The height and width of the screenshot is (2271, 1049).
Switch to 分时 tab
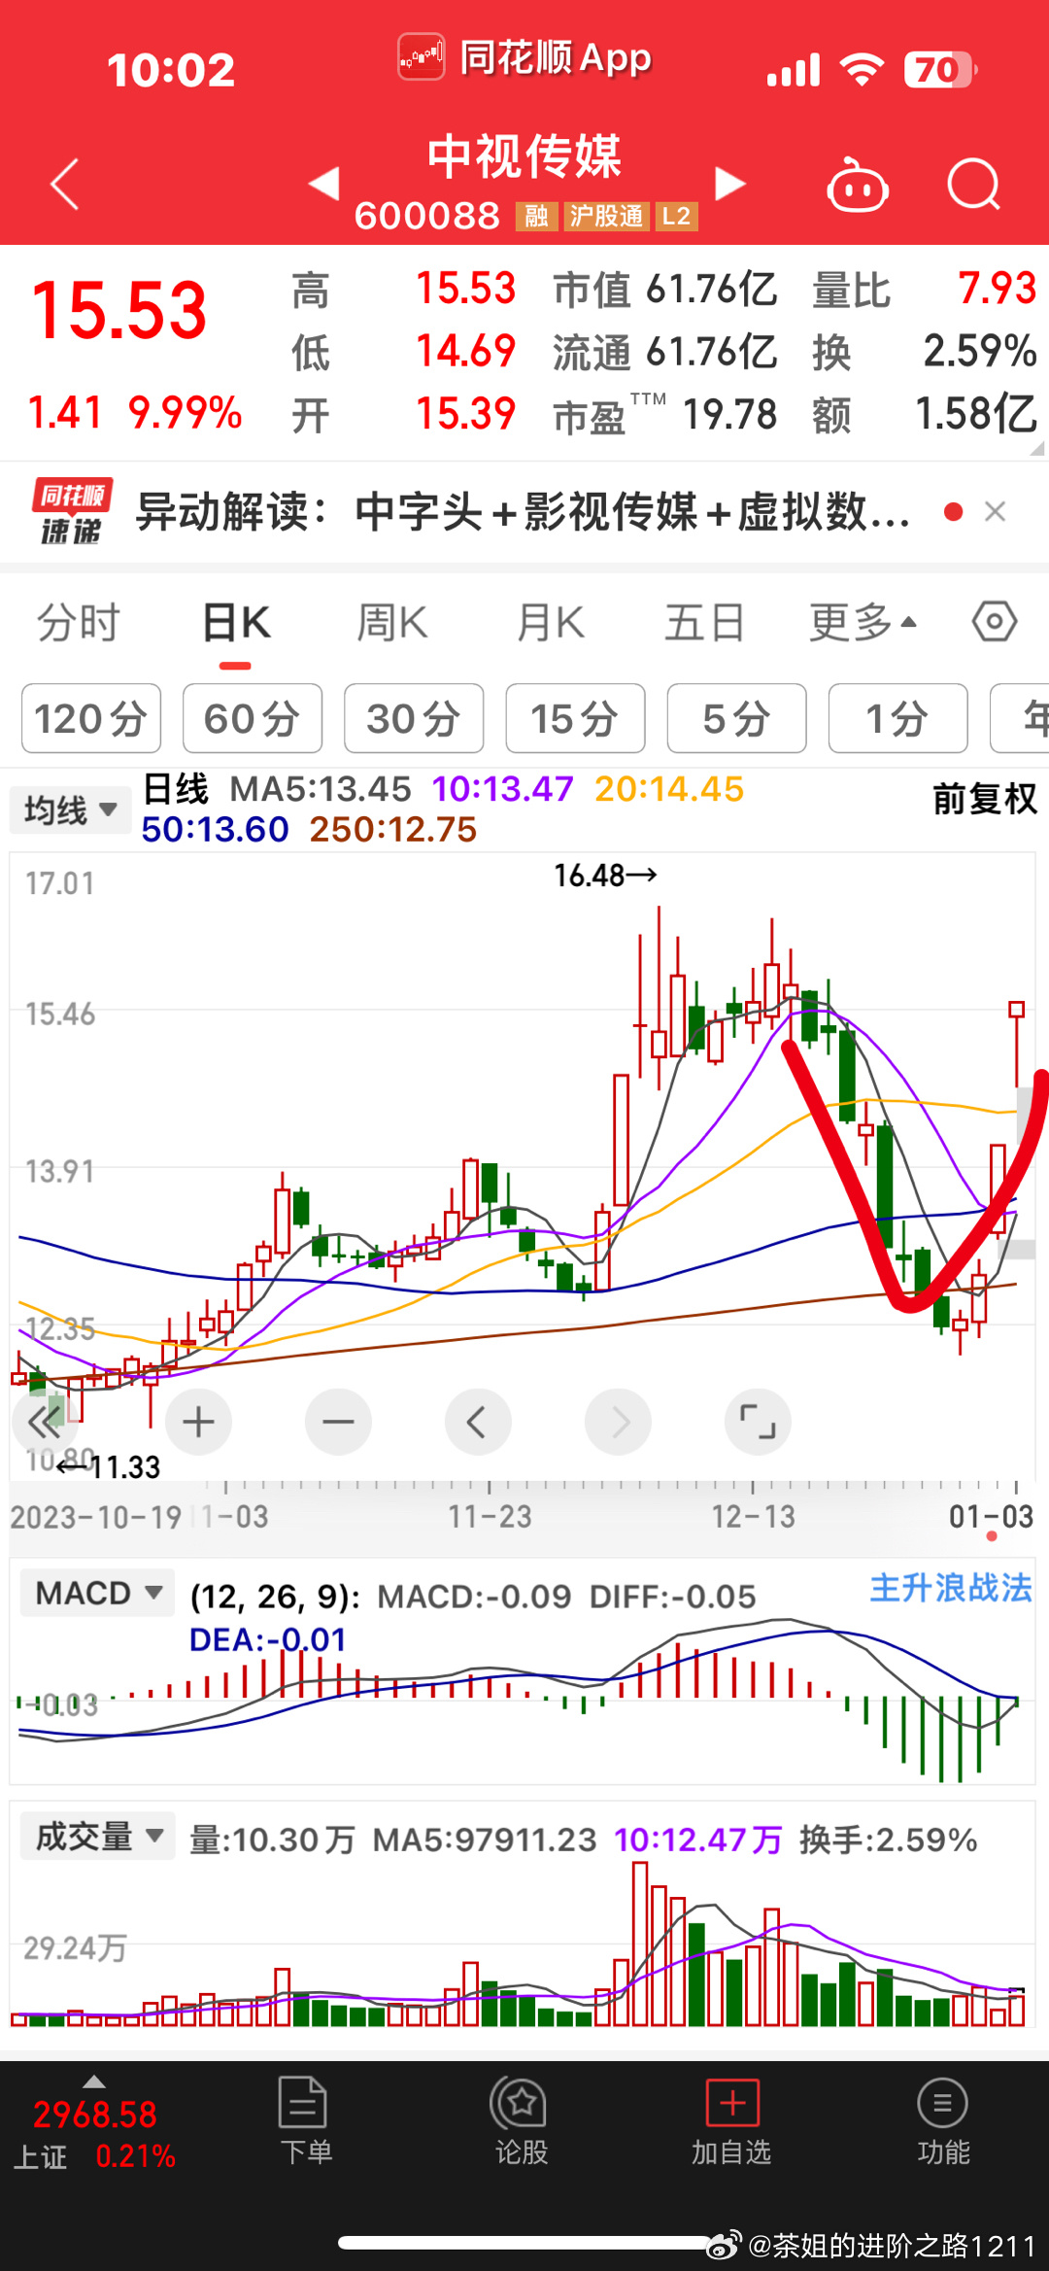[x=78, y=623]
